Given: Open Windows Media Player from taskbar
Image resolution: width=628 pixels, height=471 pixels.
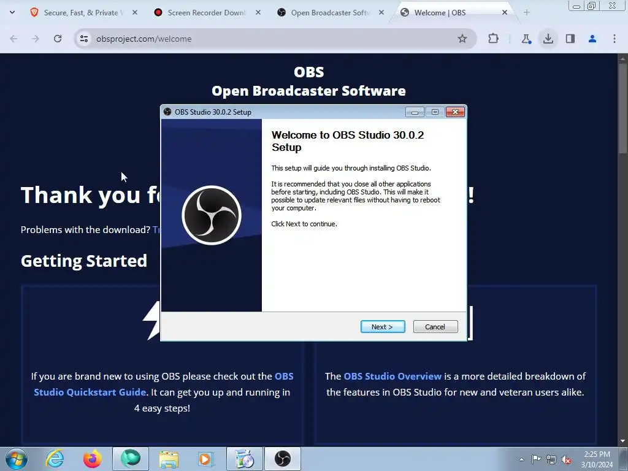Looking at the screenshot, I should pos(207,459).
